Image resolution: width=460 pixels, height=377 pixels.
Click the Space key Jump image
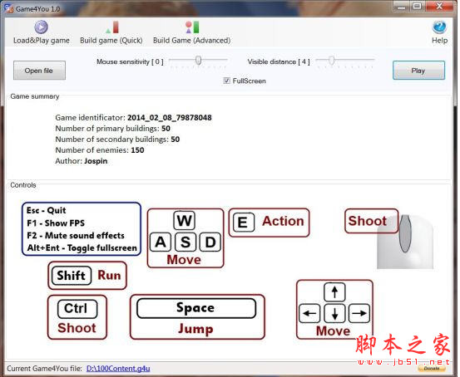197,317
